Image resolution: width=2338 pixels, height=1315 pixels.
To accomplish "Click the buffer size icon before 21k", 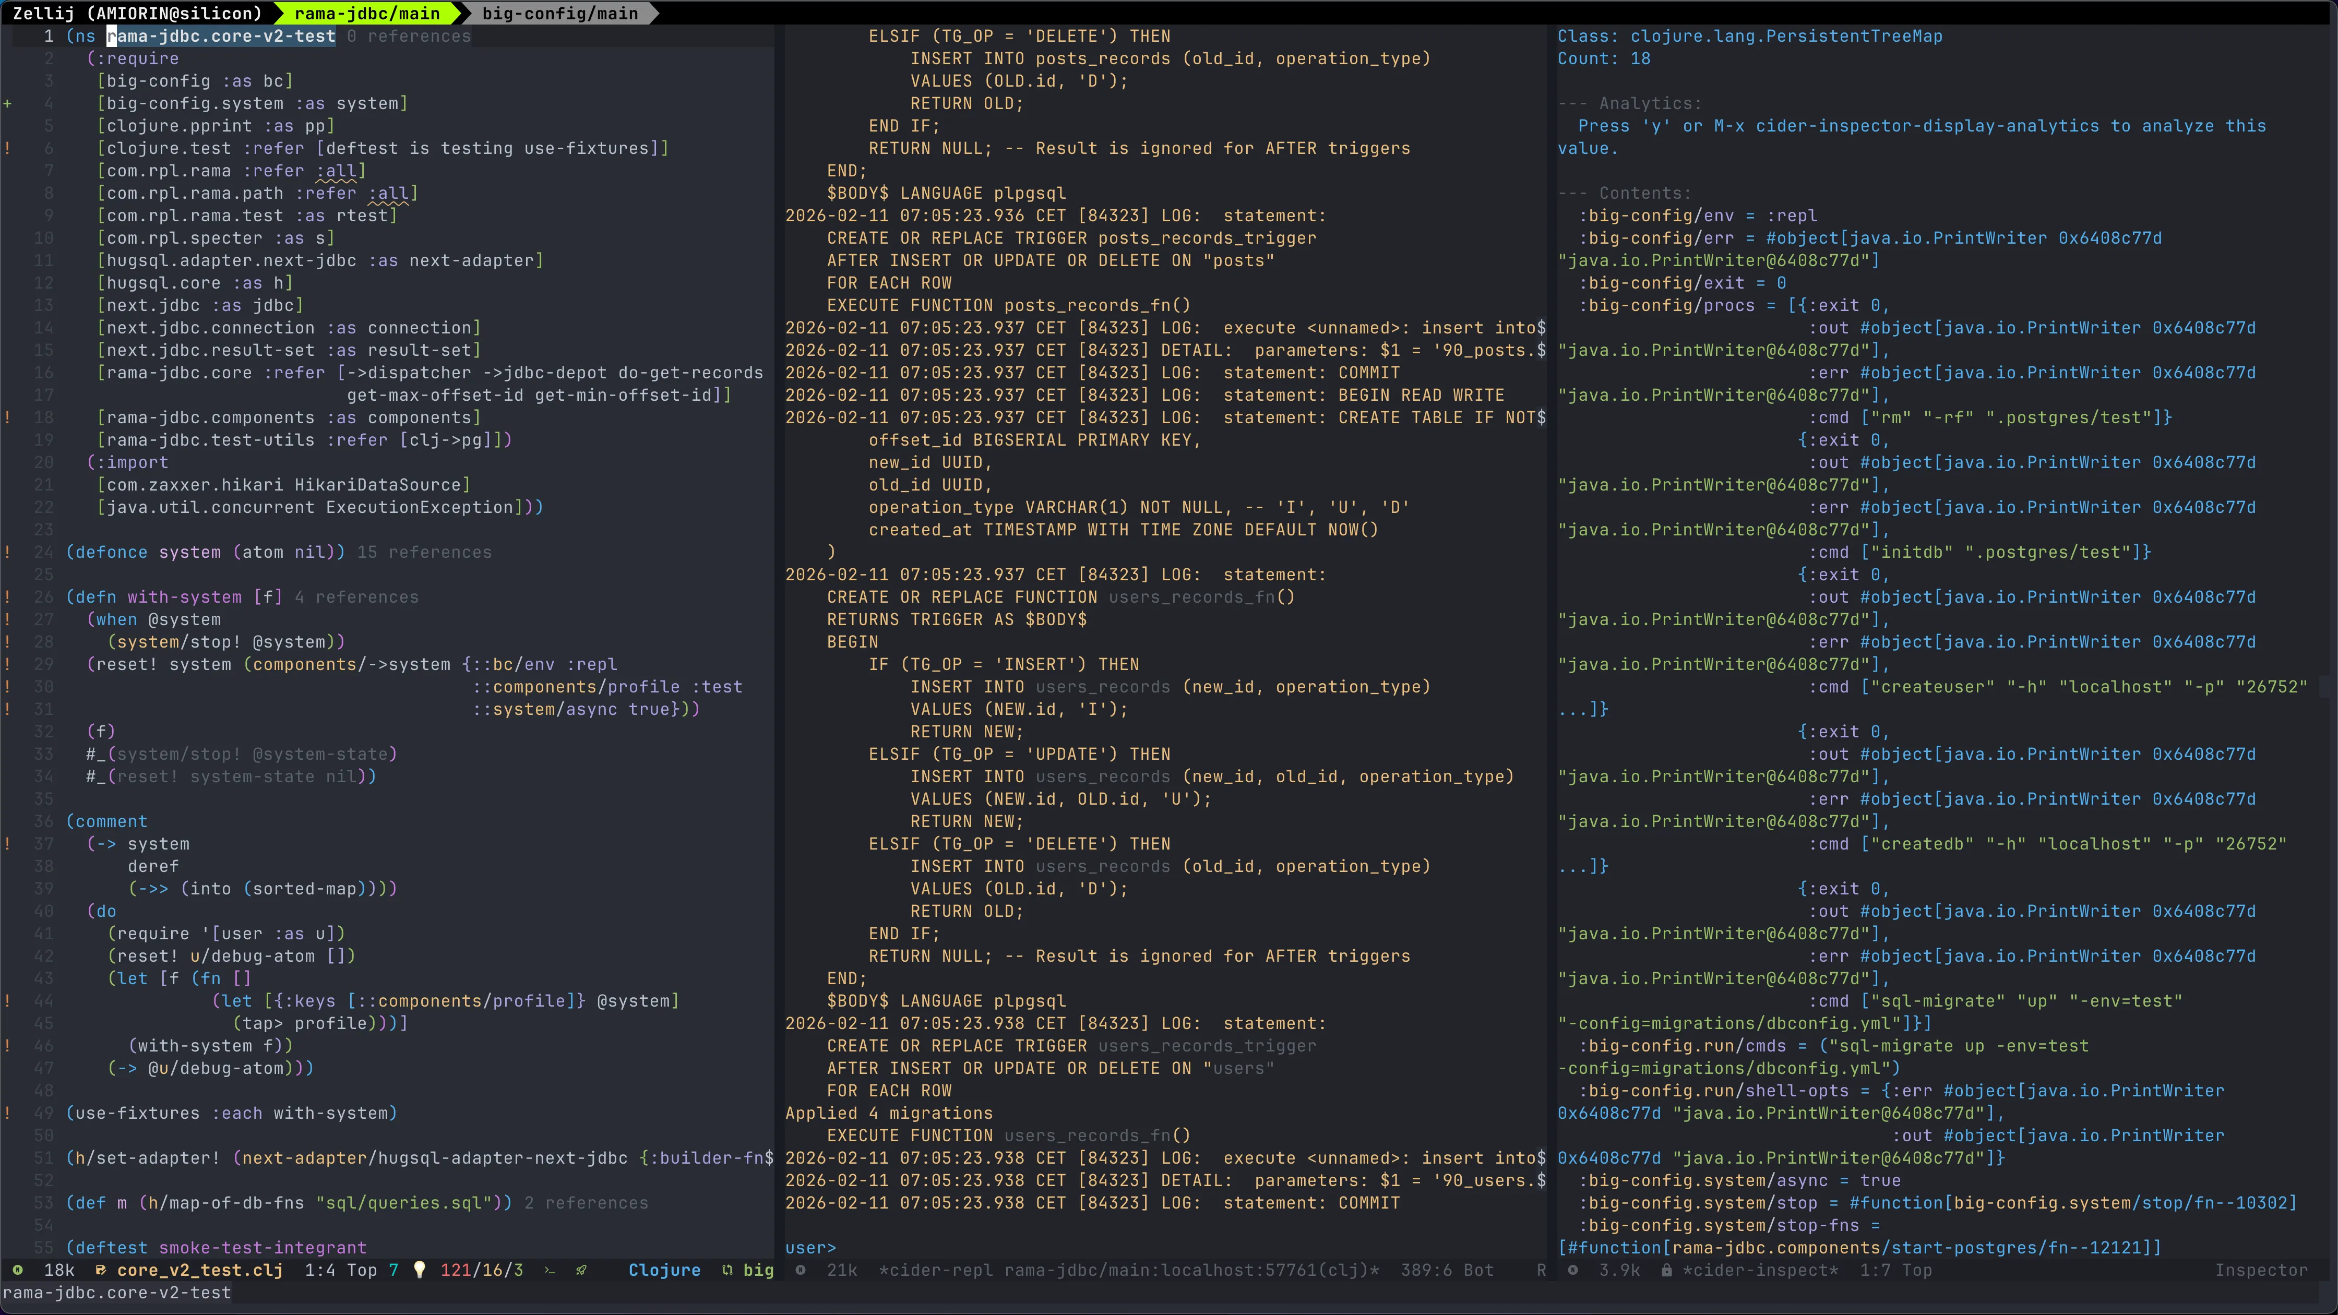I will [x=802, y=1271].
